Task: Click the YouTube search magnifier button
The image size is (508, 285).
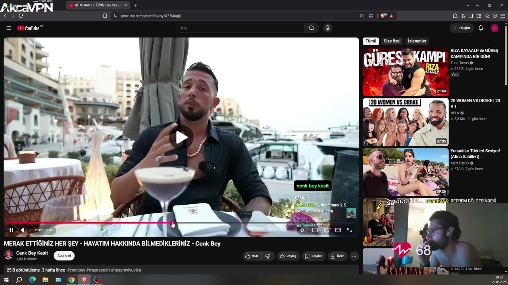Action: pyautogui.click(x=312, y=28)
